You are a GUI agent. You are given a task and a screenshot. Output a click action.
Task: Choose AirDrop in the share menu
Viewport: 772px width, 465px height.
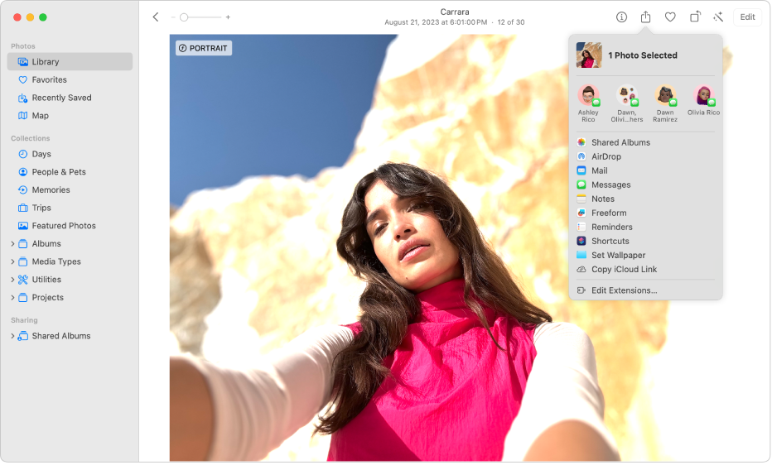pyautogui.click(x=606, y=156)
